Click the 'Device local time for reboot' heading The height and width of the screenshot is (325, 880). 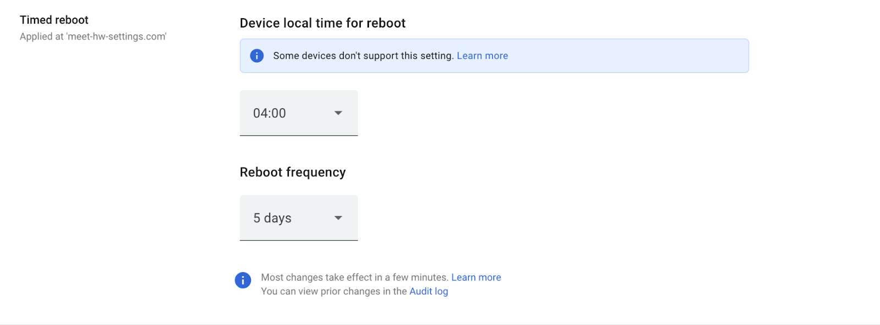click(x=322, y=23)
